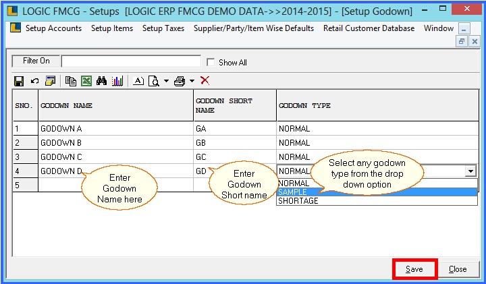Export grid using the Excel icon
Viewport: 486px width, 284px height.
coord(86,81)
